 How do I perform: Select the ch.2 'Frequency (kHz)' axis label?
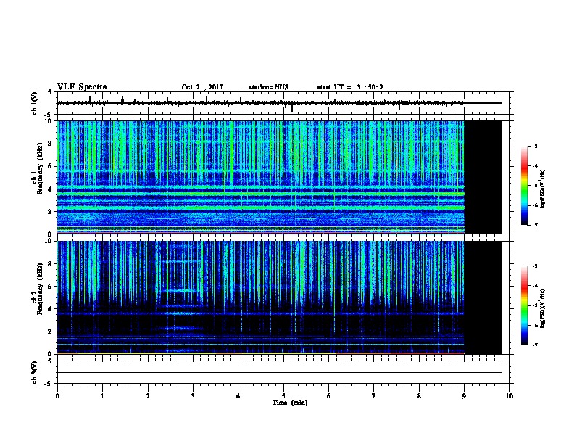41,289
